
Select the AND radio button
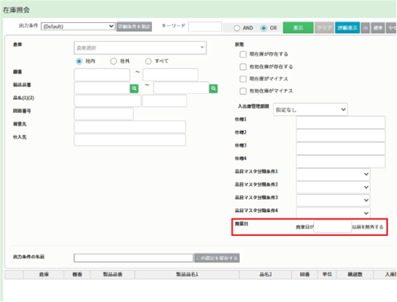pos(237,28)
